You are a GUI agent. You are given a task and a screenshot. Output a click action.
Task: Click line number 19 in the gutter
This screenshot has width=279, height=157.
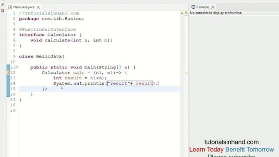(x=13, y=110)
